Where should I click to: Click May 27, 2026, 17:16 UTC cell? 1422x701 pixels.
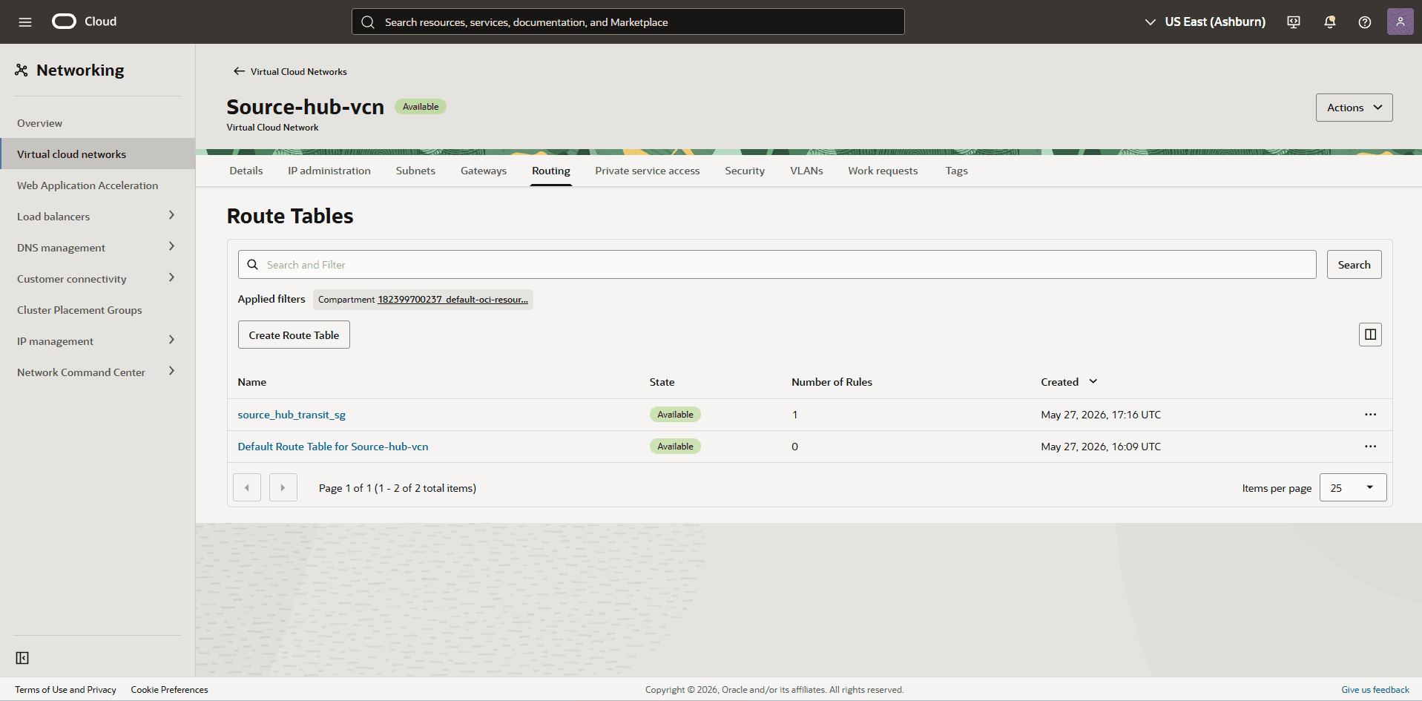point(1101,415)
